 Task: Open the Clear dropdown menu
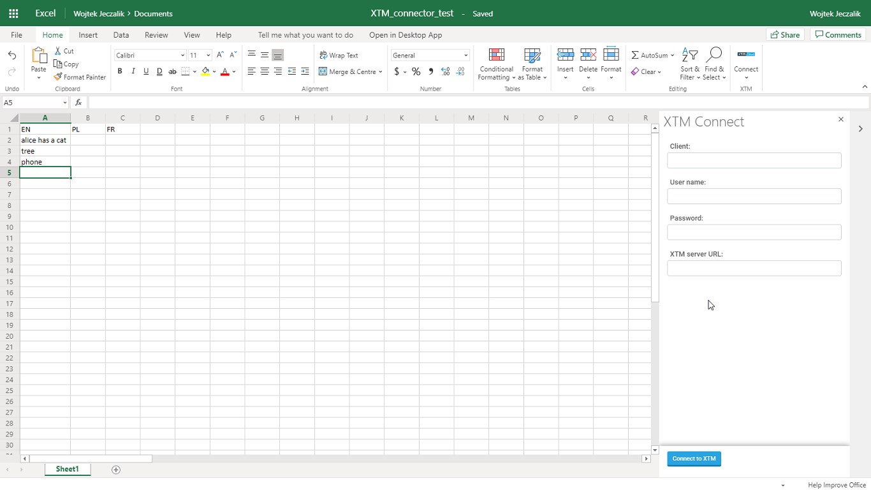[x=647, y=71]
